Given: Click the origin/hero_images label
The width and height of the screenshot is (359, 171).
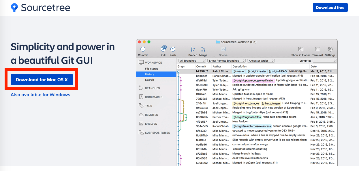Looking at the screenshot, I should coord(246,103).
